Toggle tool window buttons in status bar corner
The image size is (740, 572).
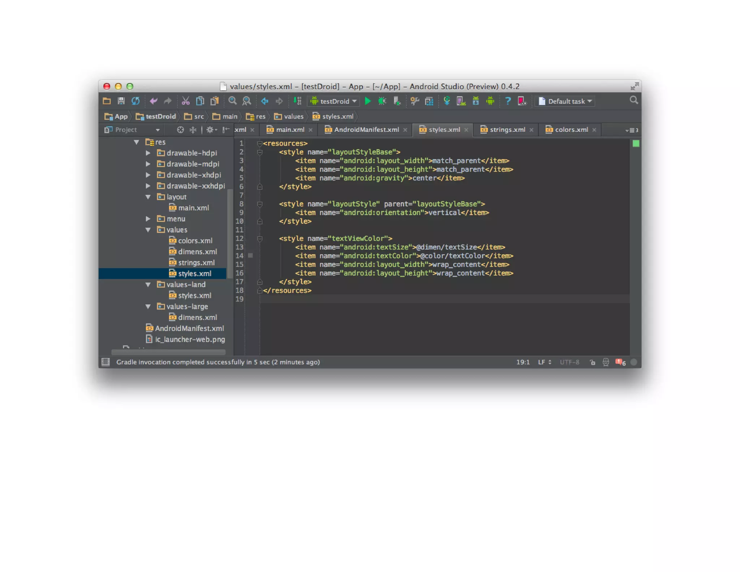(x=106, y=362)
